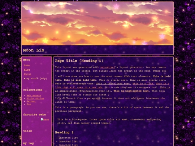Click the 'Heading 2' heading
195x146 pixels.
coord(64,132)
